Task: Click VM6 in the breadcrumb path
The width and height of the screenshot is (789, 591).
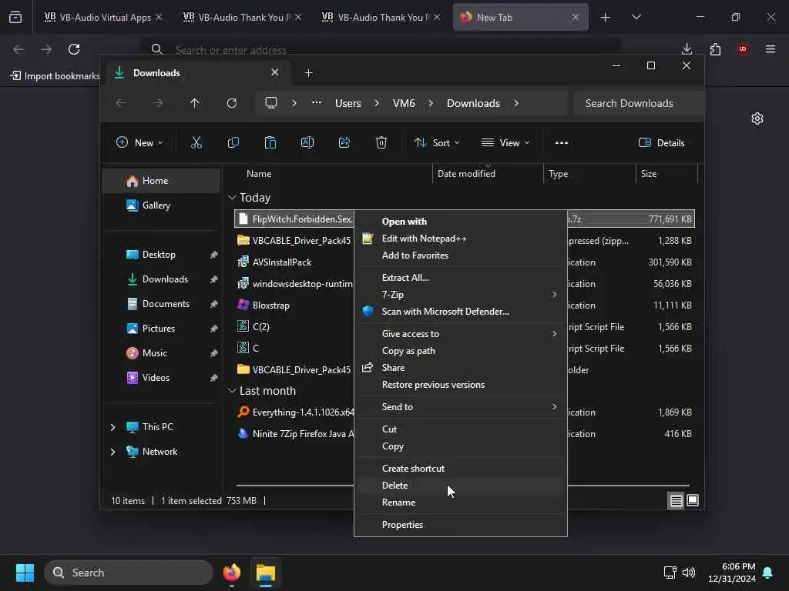Action: (404, 103)
